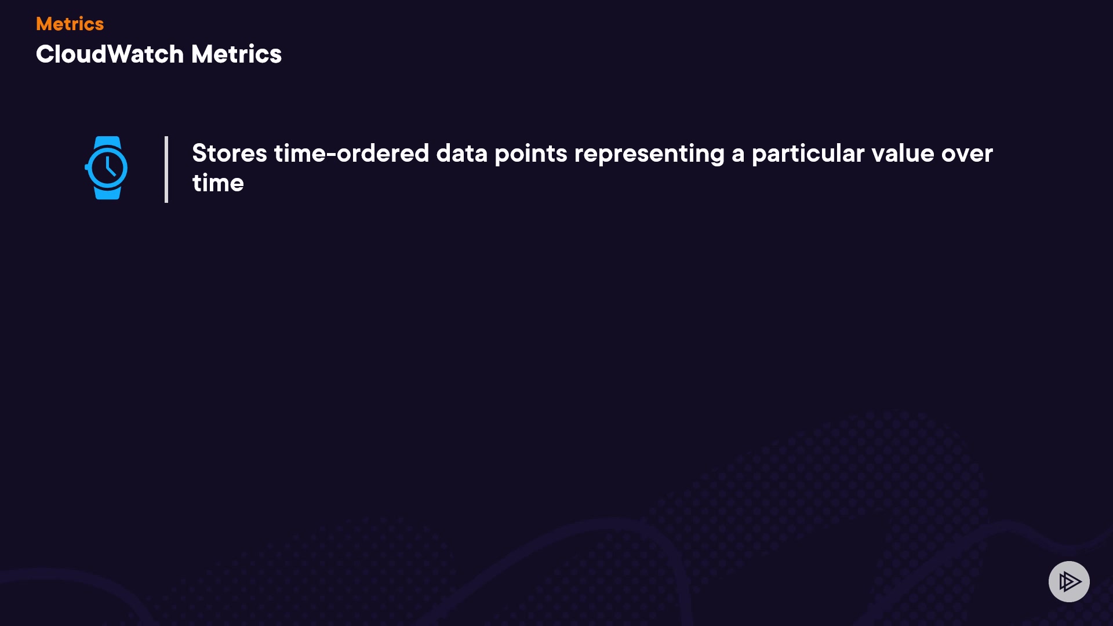The height and width of the screenshot is (626, 1113).
Task: Select the orange Metrics heading
Action: [70, 24]
